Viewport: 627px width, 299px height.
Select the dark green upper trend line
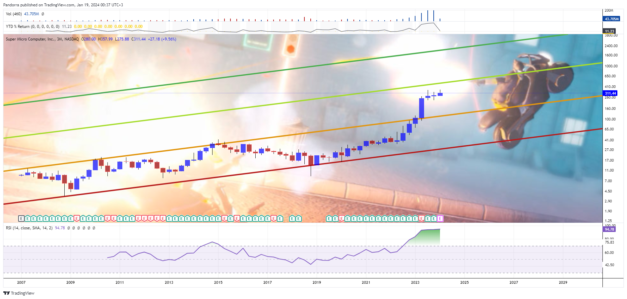point(285,70)
